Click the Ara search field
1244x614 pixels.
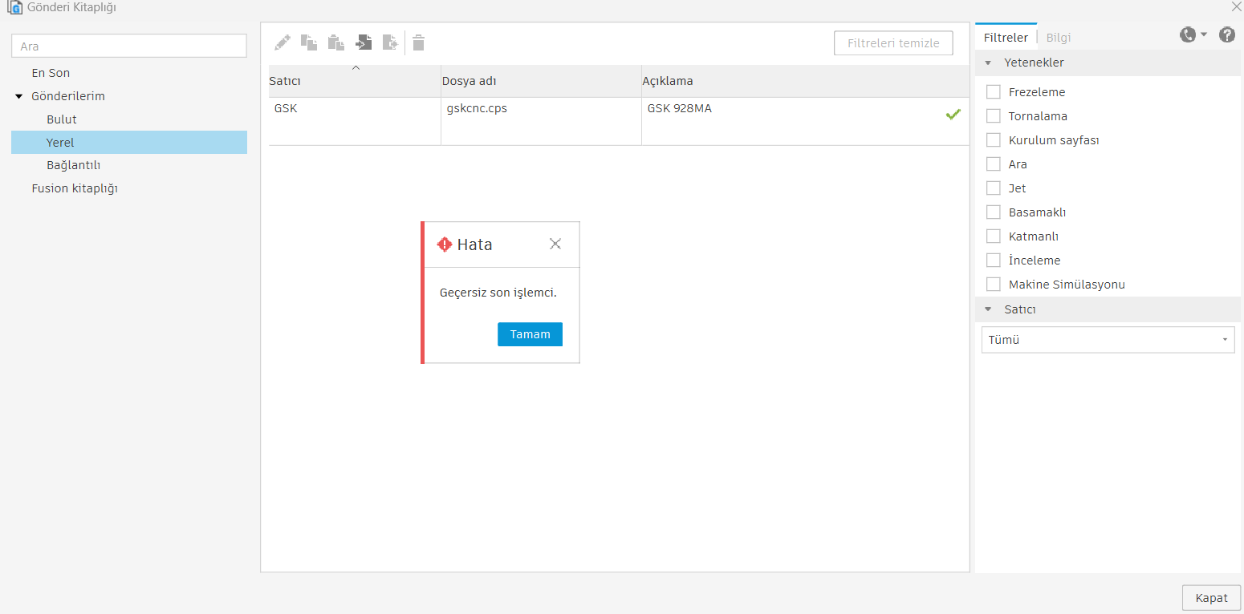pos(129,46)
